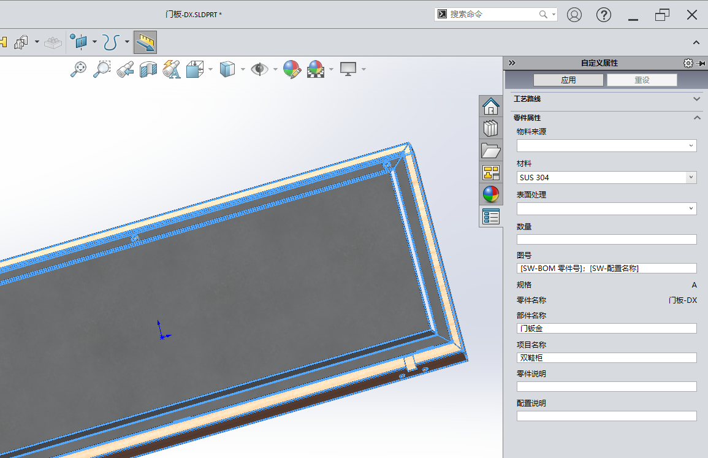Image resolution: width=708 pixels, height=458 pixels.
Task: Click the search magnifier icon
Action: tap(543, 15)
